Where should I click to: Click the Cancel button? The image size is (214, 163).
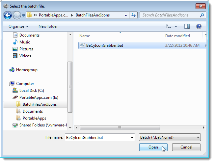tap(186, 147)
